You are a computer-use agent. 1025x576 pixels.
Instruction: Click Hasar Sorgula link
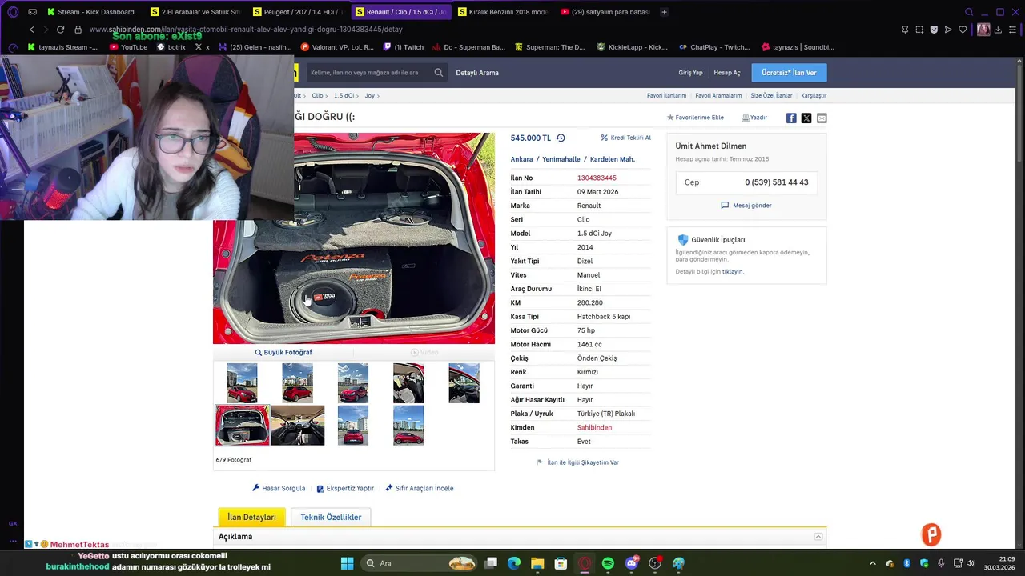279,489
